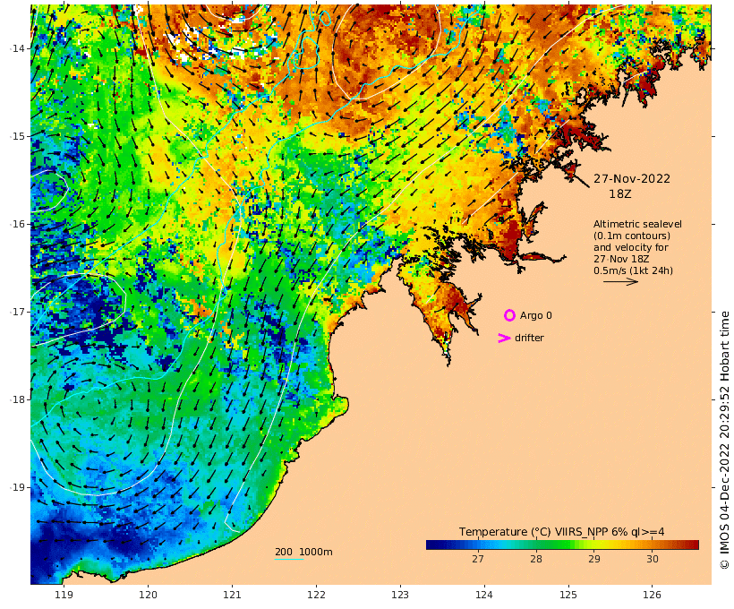734x609 pixels.
Task: Click the 'and velocity for' legend line
Action: point(630,247)
